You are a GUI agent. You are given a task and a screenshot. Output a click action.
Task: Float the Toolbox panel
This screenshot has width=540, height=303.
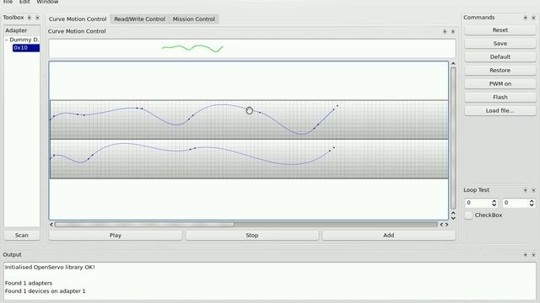coord(30,18)
